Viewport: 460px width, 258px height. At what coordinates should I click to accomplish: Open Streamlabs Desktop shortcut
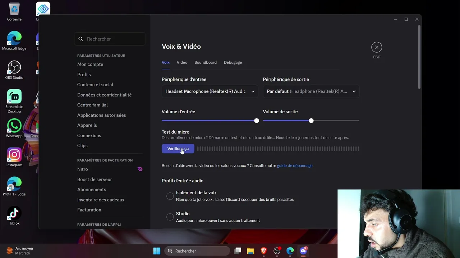click(x=14, y=101)
